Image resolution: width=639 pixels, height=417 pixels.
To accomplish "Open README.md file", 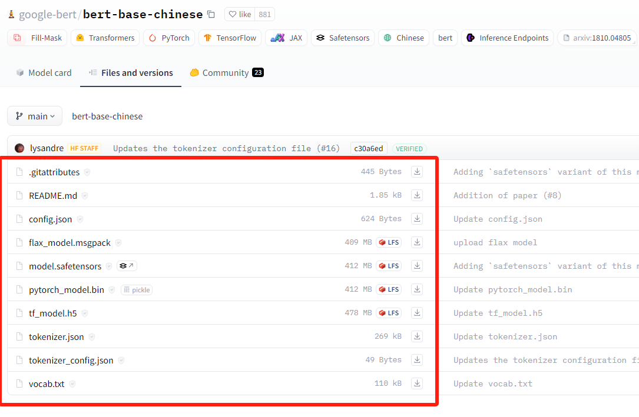I will (x=53, y=196).
